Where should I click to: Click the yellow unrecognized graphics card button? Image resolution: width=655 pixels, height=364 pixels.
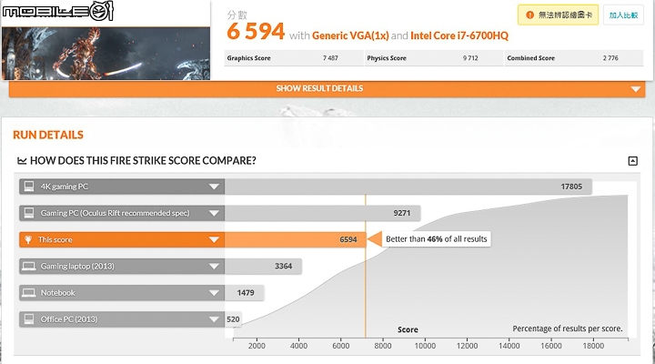coord(558,15)
